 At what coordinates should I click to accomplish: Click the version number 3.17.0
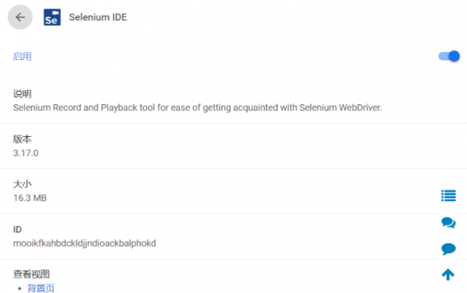(26, 153)
